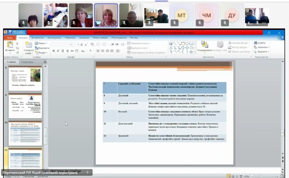Click the Create slide (Створити слайд) icon

click(29, 45)
